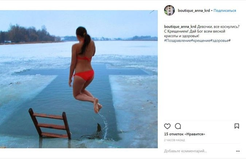246x159 pixels.
Task: Open the #Поздравление hashtag
Action: [x=176, y=40]
